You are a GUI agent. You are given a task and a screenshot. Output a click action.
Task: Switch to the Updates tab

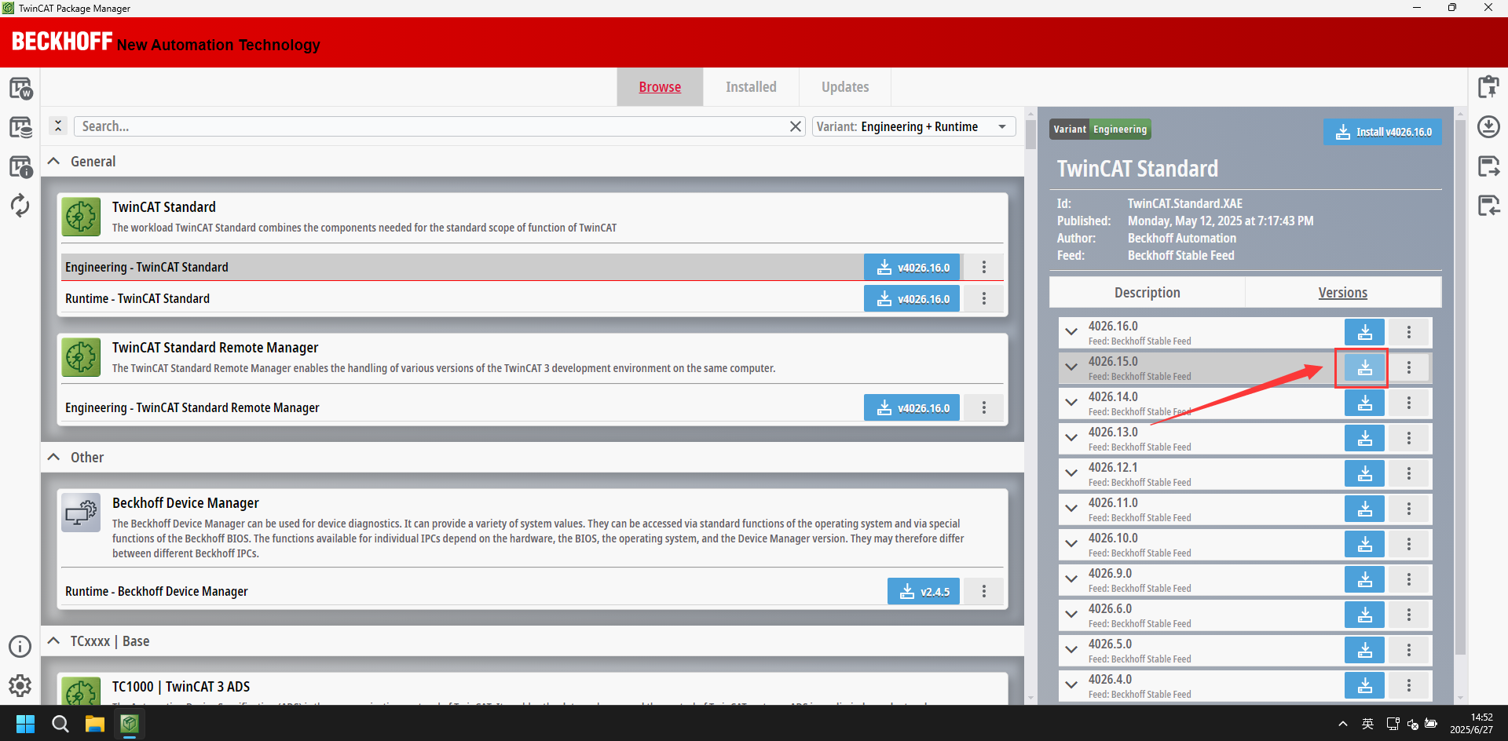(x=844, y=87)
